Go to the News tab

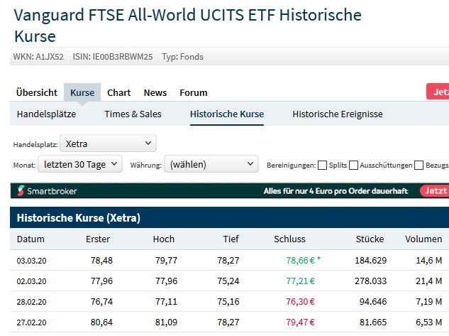pos(155,92)
